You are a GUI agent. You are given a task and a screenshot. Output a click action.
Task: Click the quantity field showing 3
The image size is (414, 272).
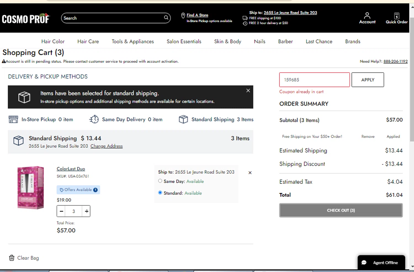point(74,211)
